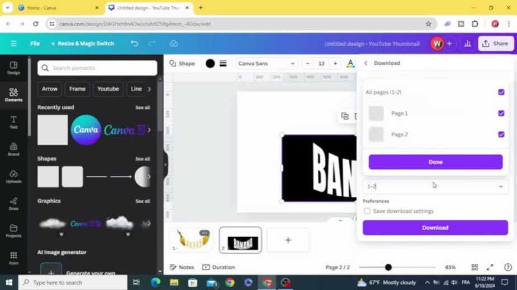Open the Uploads sidebar panel
Screen dimensions: 517x290
(x=13, y=176)
